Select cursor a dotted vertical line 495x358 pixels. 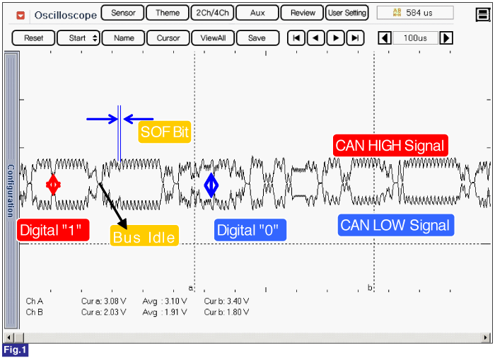[194, 171]
